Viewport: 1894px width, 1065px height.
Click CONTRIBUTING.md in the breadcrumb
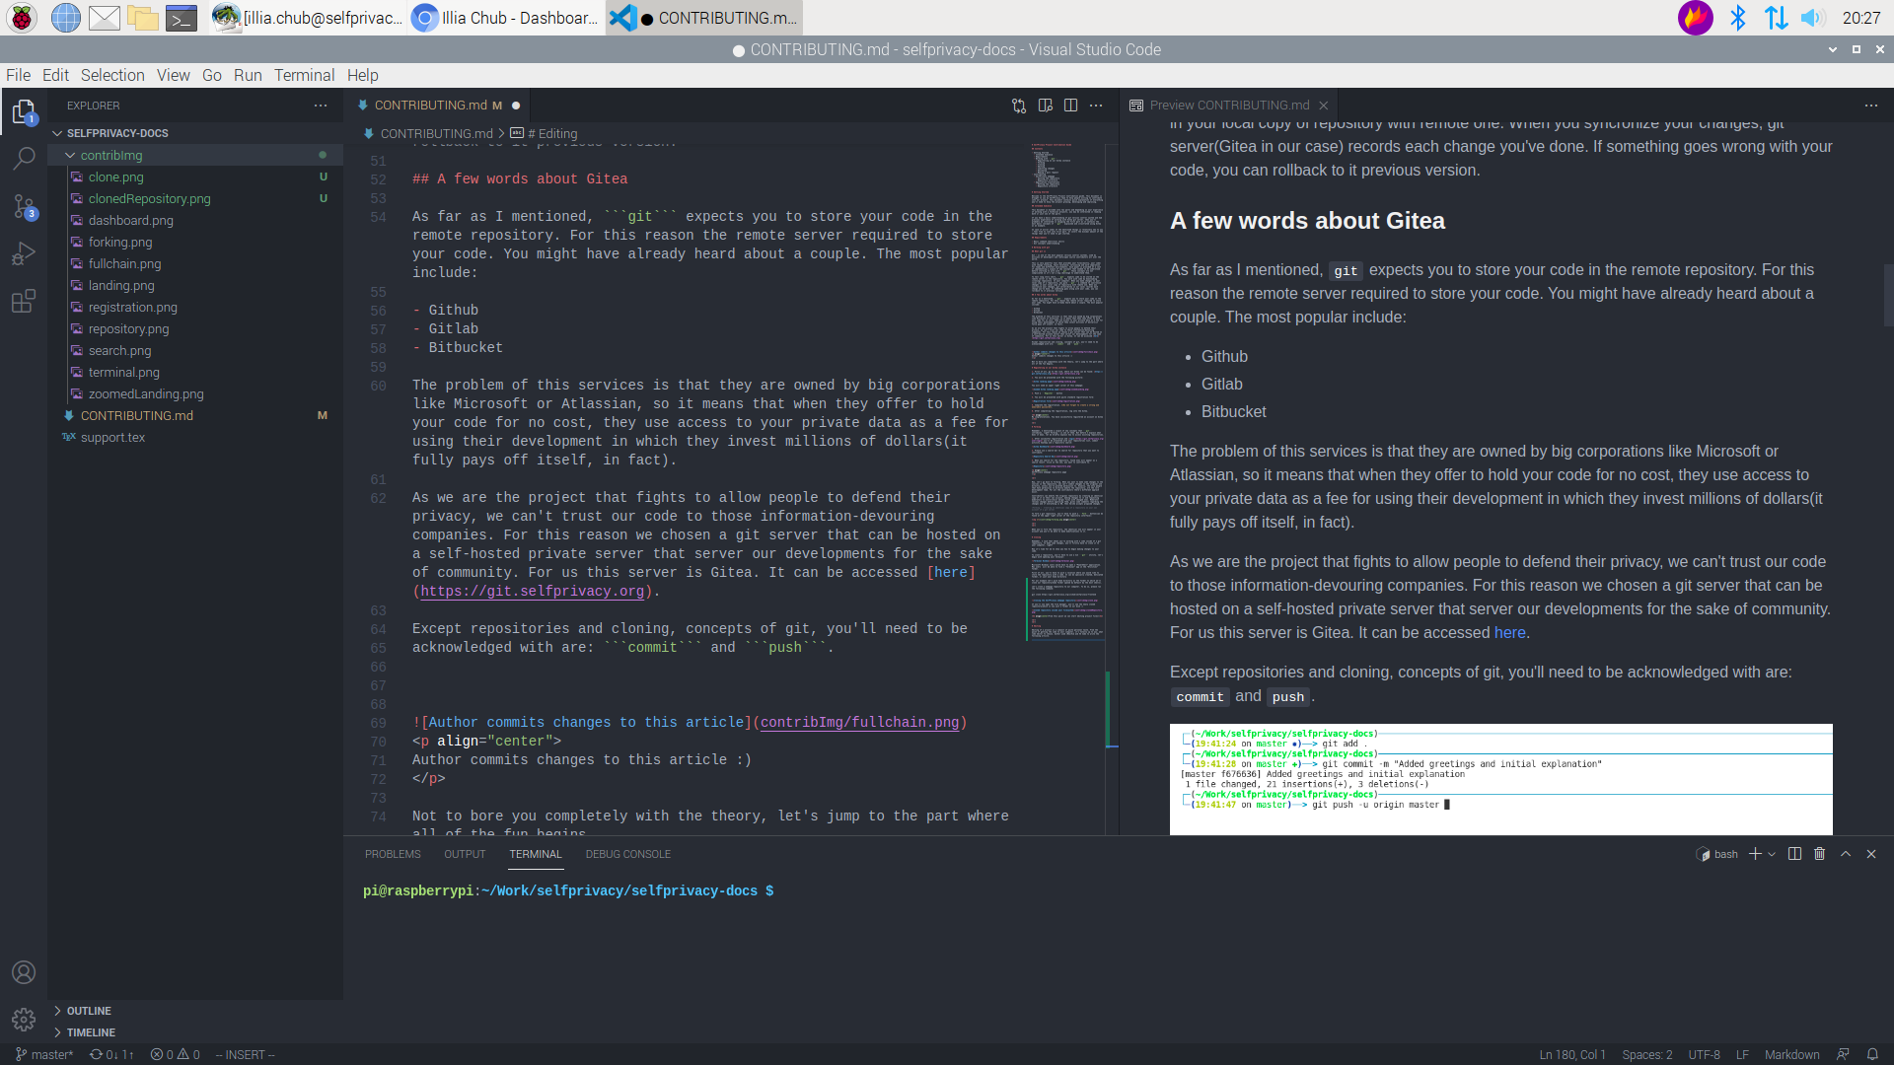[435, 133]
